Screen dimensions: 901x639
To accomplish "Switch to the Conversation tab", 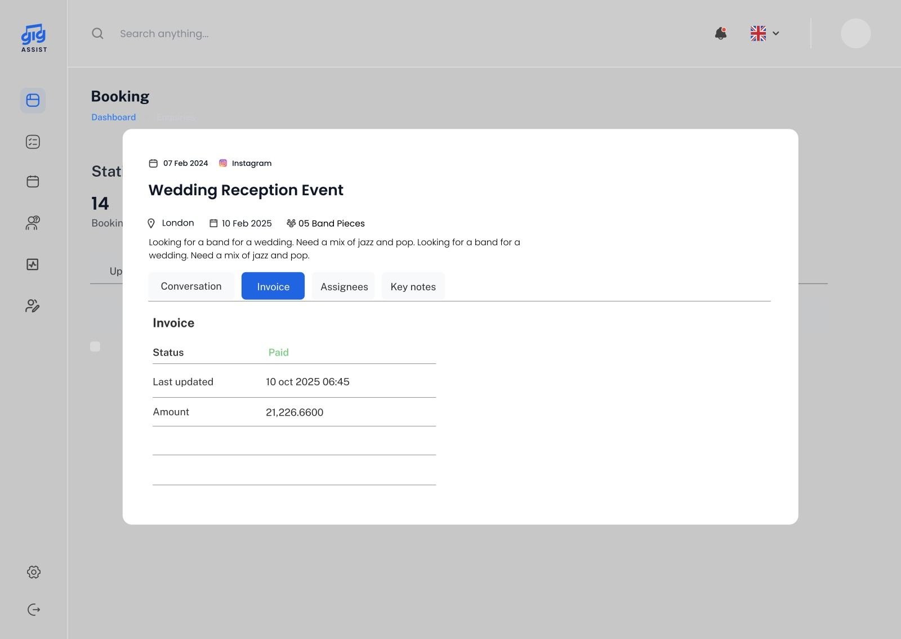I will [191, 286].
